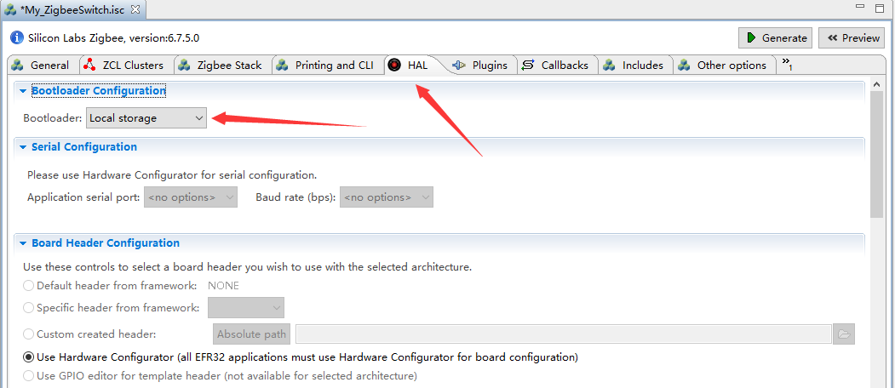895x388 pixels.
Task: Click the green Generate arrow icon
Action: pyautogui.click(x=751, y=38)
